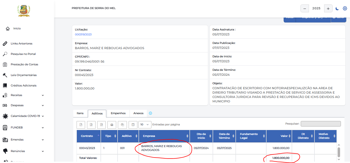
Task: Go to Inicio in the sidebar
Action: pos(17,29)
